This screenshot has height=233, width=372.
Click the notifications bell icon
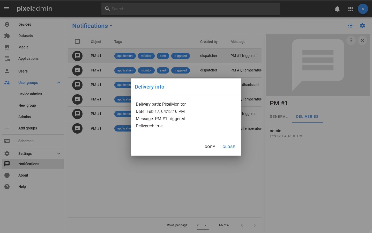[x=337, y=9]
